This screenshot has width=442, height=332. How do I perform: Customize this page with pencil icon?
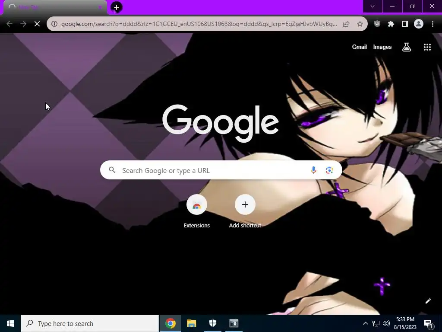428,301
